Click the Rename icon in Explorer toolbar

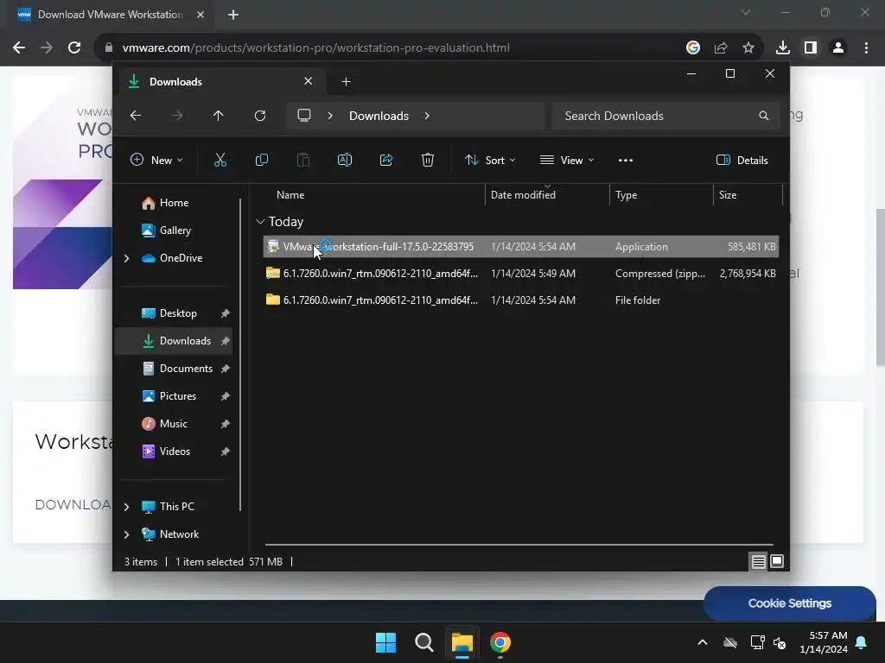[345, 160]
